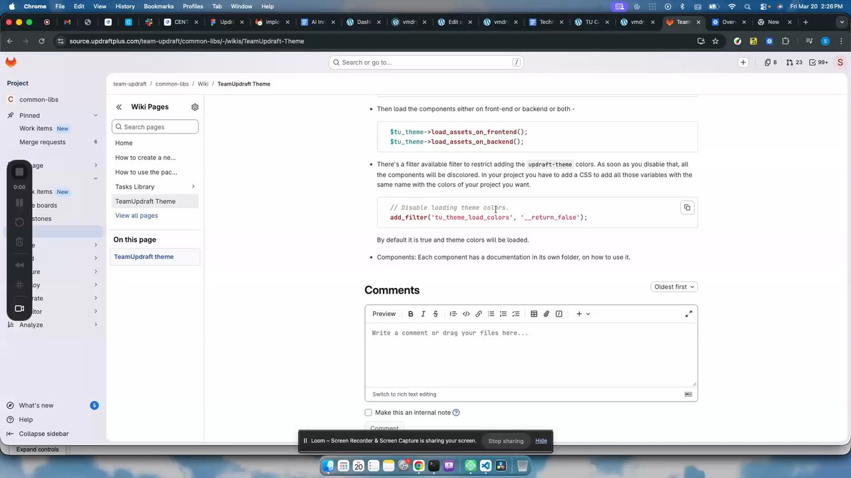This screenshot has width=851, height=478.
Task: Open the Bookmarks menu
Action: tap(158, 6)
